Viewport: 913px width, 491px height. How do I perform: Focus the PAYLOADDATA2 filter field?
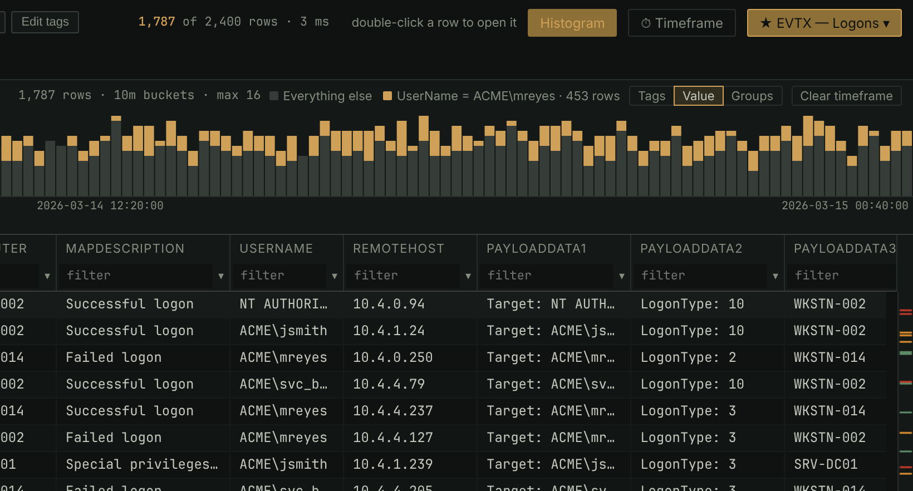pyautogui.click(x=700, y=276)
